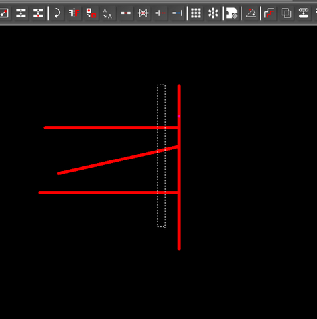Select the Mirror tool with red F
The height and width of the screenshot is (319, 317).
coord(74,13)
